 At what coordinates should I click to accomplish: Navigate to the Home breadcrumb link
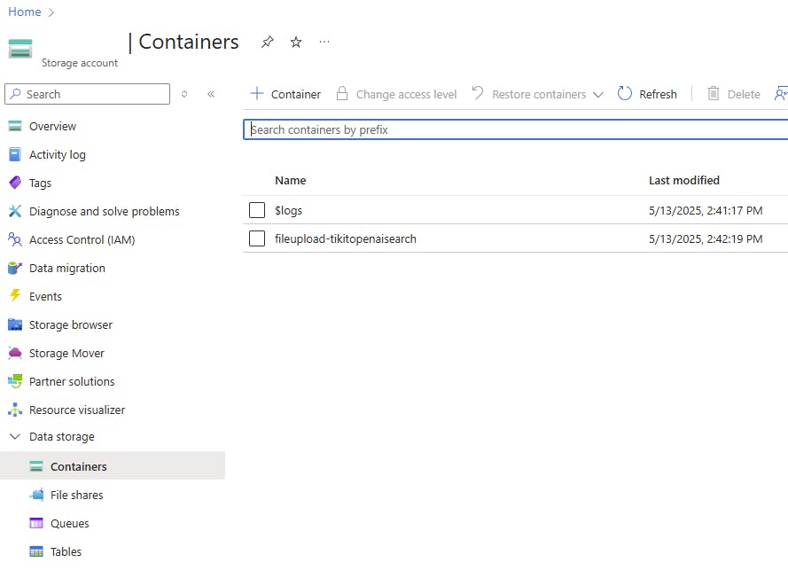click(x=24, y=12)
